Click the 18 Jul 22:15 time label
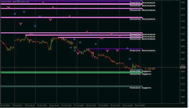 point(18,106)
